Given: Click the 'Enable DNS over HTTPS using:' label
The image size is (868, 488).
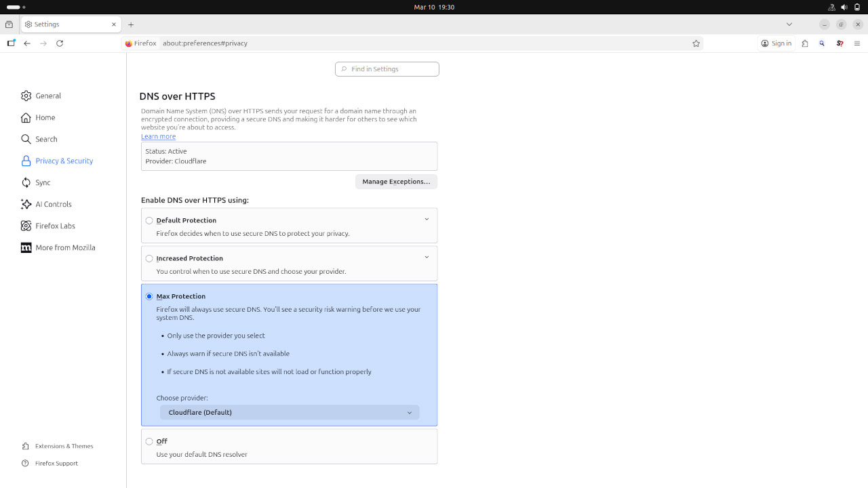Looking at the screenshot, I should point(195,201).
